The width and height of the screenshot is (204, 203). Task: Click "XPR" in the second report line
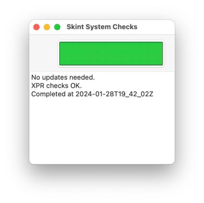38,86
